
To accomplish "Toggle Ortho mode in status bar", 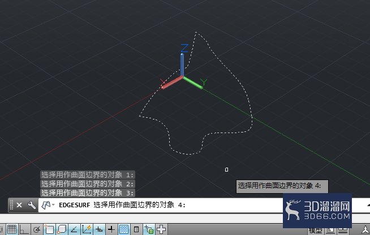I will pyautogui.click(x=24, y=229).
